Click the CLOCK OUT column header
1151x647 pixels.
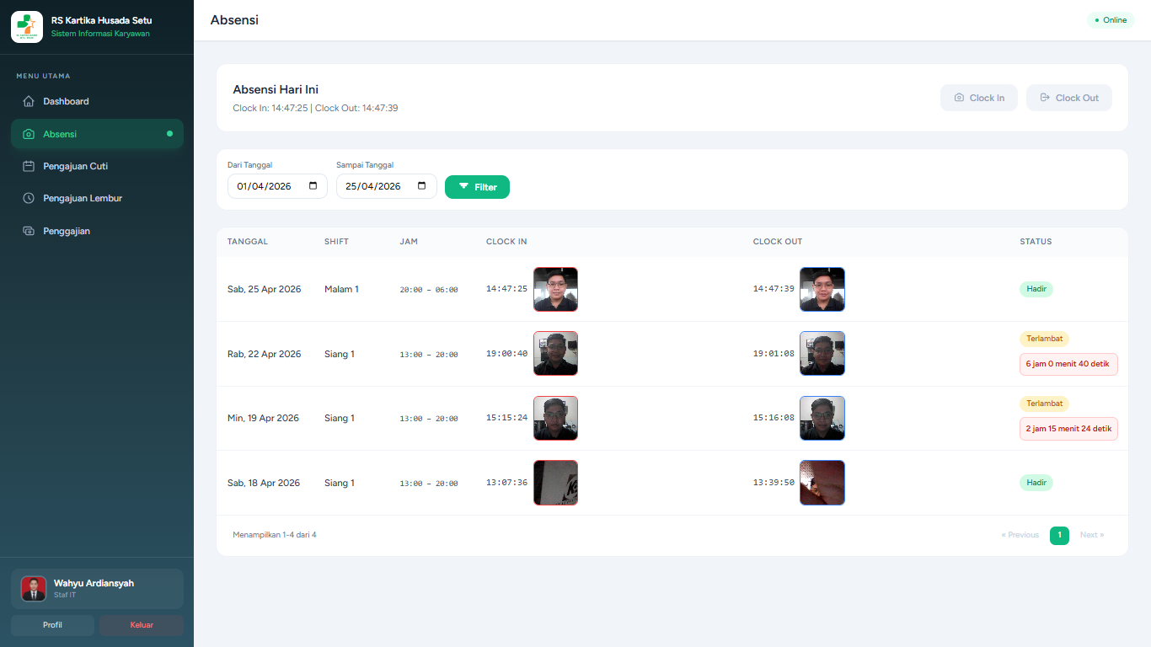778,242
